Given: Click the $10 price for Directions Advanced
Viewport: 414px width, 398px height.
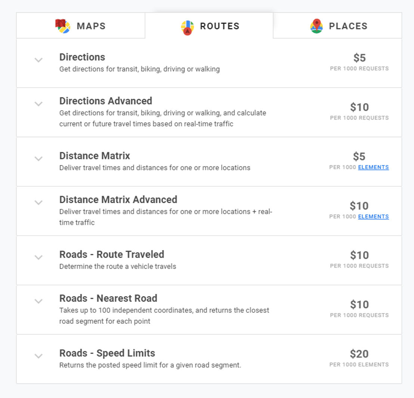Looking at the screenshot, I should (x=359, y=107).
